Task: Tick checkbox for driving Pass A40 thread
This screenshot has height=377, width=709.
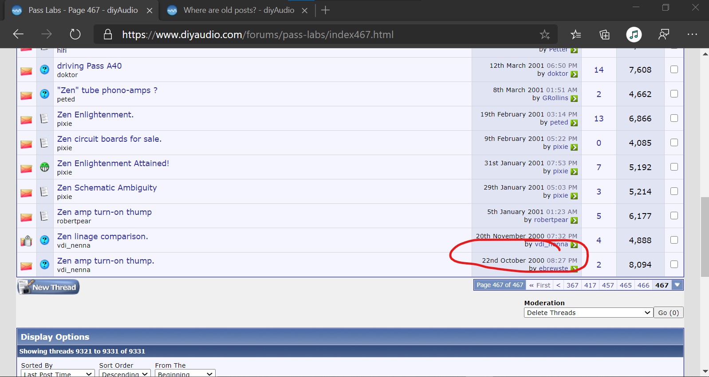Action: point(674,70)
